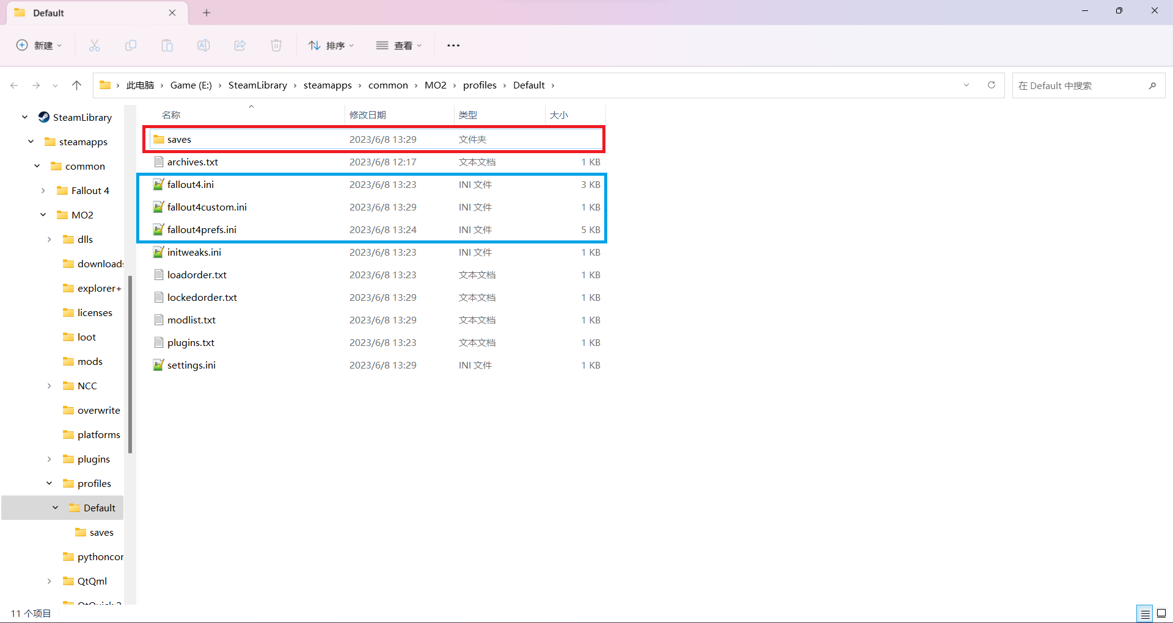The height and width of the screenshot is (623, 1173).
Task: Select the modlist.txt file
Action: [x=377, y=320]
